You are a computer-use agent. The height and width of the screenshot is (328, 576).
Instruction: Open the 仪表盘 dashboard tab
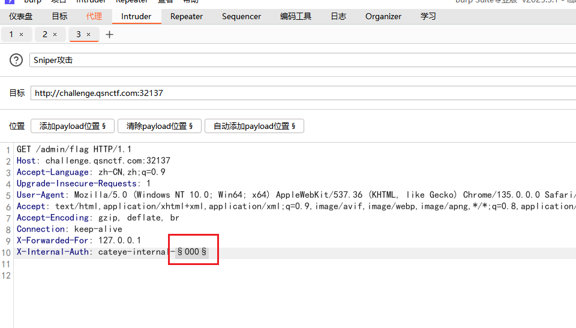(x=20, y=17)
